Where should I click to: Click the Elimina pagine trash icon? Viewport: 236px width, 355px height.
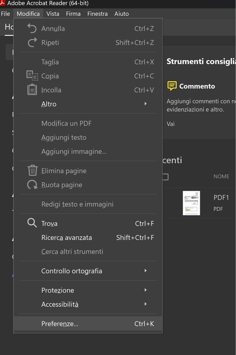click(x=32, y=171)
